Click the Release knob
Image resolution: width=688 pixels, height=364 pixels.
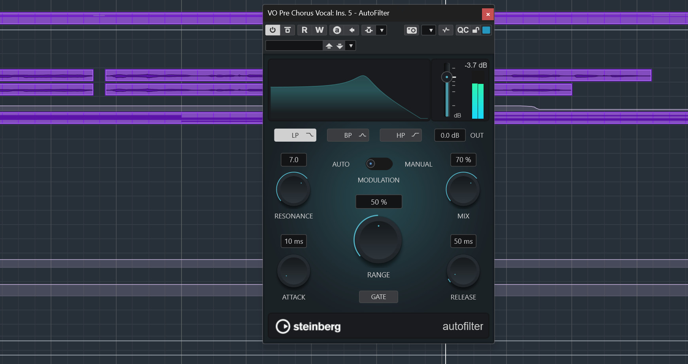463,271
